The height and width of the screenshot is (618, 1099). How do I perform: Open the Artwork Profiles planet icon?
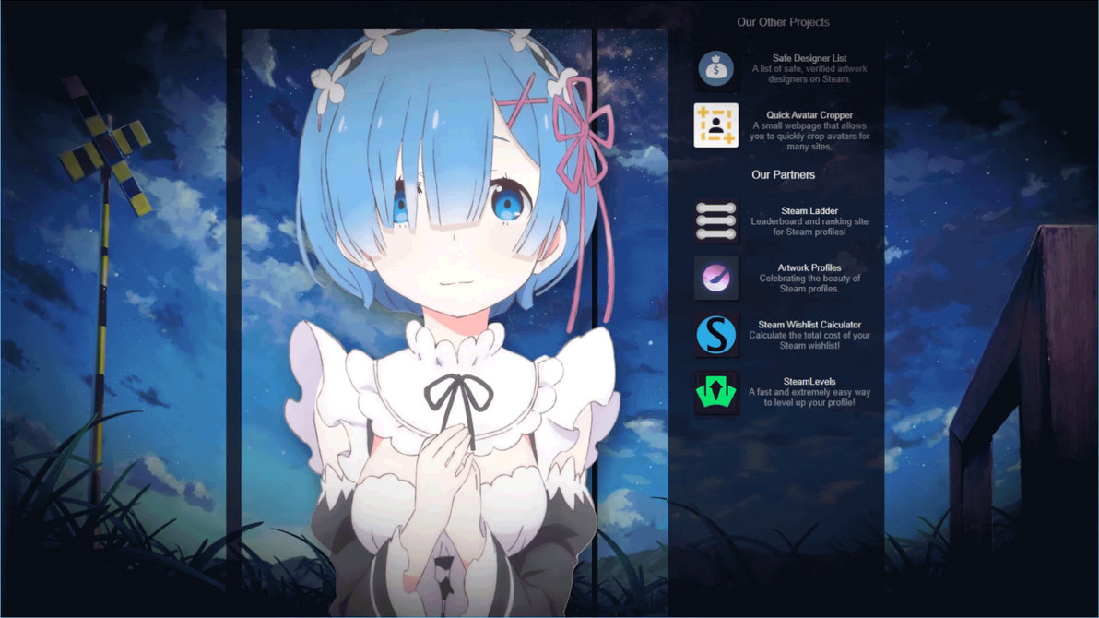(716, 278)
